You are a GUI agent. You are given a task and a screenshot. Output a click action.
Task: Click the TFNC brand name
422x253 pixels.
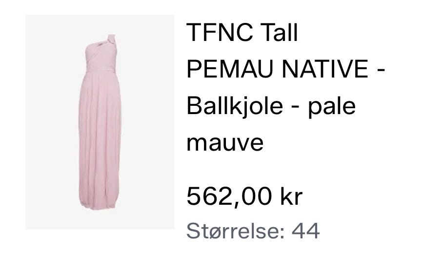(220, 33)
